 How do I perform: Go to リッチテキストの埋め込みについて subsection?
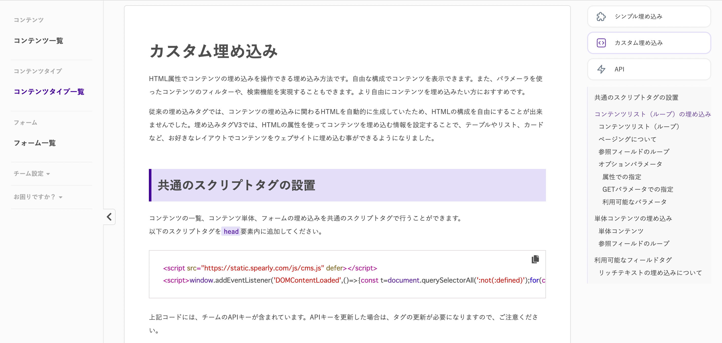[650, 273]
